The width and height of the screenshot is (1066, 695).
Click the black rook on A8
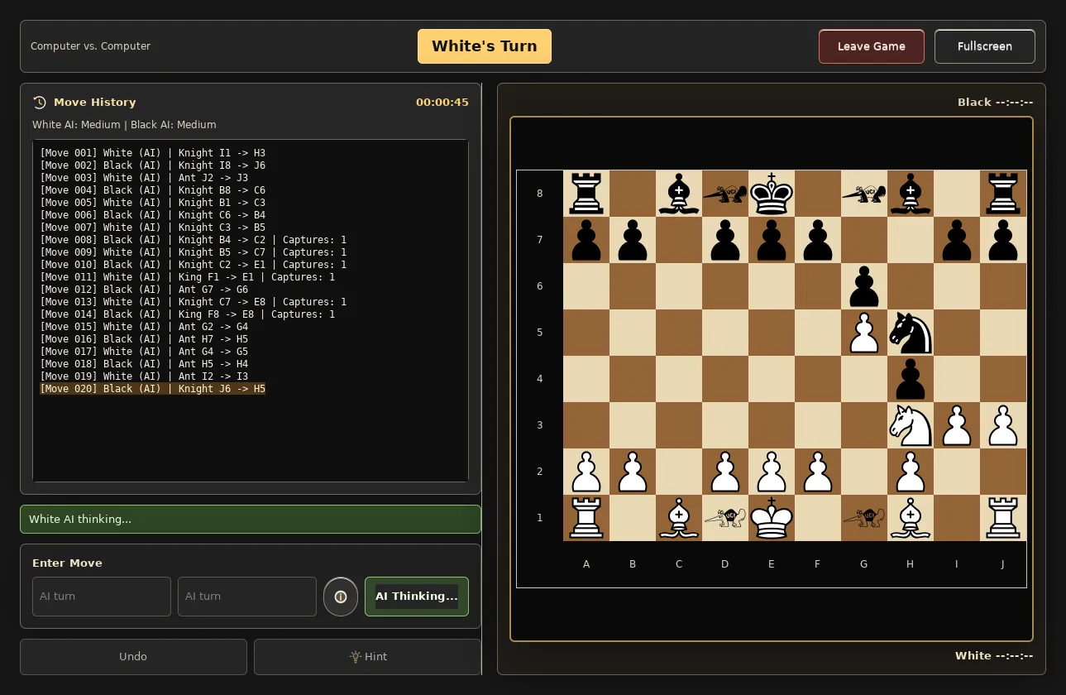[x=586, y=194]
